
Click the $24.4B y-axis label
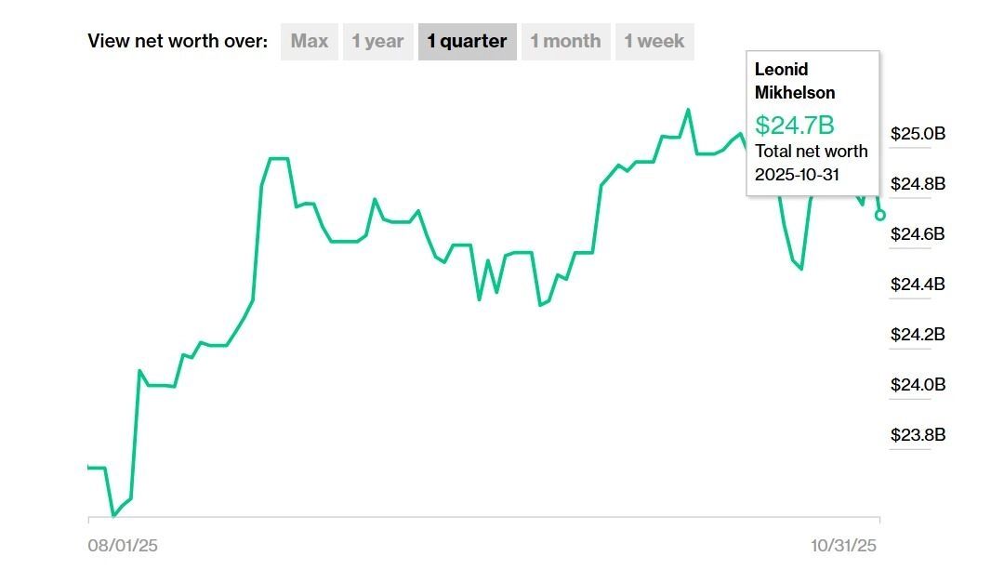917,285
